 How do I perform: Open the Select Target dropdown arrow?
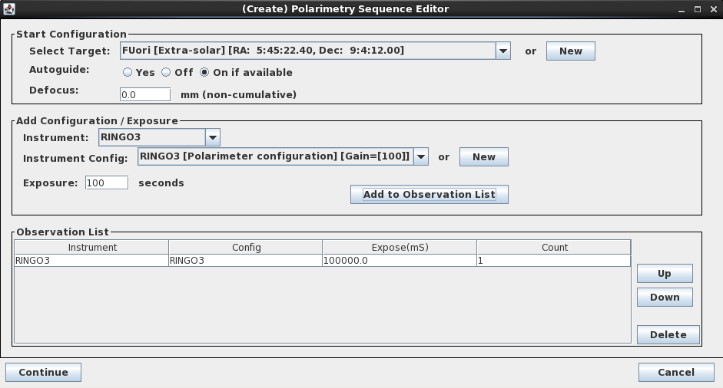(503, 51)
